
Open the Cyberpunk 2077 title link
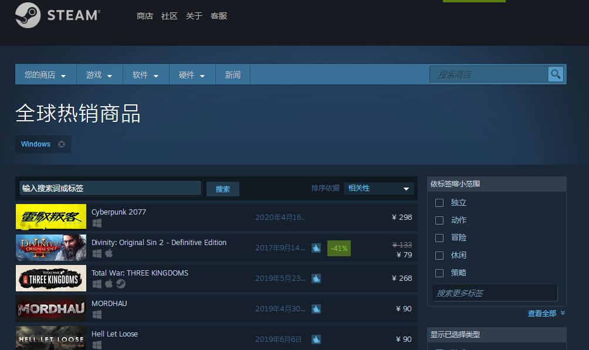(119, 212)
